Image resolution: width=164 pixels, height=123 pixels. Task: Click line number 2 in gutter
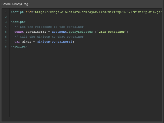(6, 17)
